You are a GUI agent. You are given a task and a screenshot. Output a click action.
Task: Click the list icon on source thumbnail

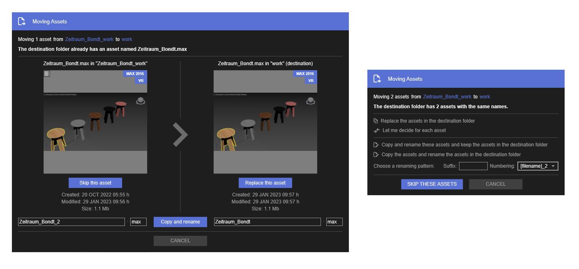click(47, 74)
